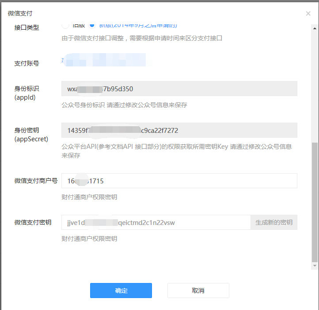Click the vertical scrollbar thumb
The height and width of the screenshot is (310, 319).
click(315, 202)
